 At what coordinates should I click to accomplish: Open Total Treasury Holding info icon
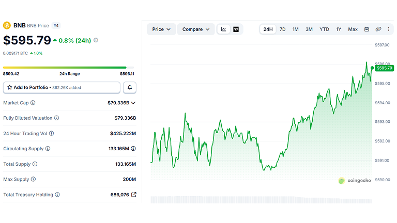57,195
